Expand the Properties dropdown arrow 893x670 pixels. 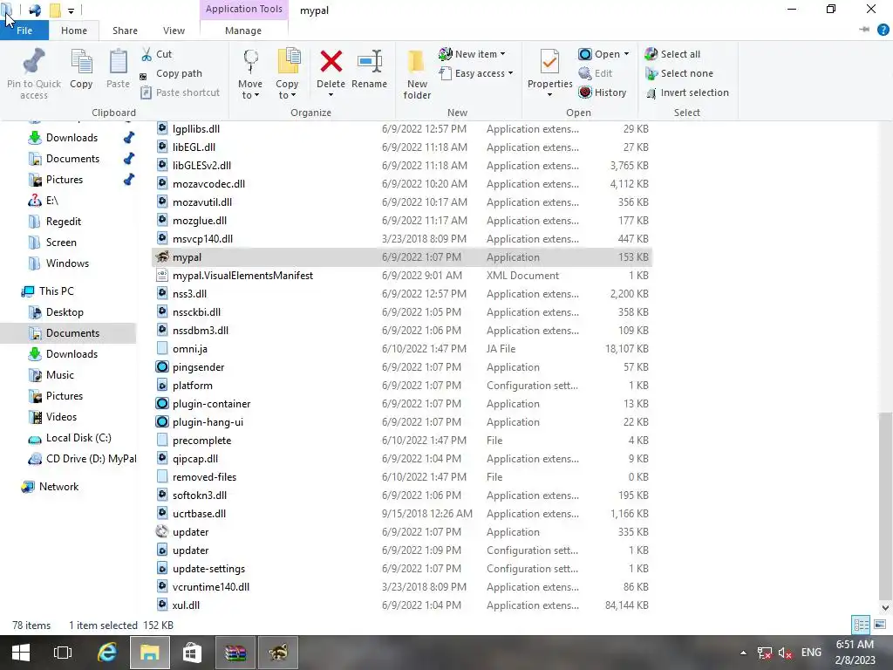tap(549, 95)
